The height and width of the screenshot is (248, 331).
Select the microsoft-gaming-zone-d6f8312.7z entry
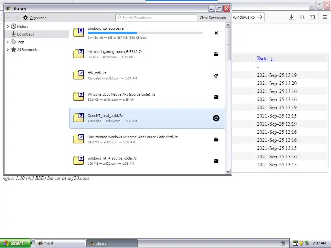click(x=147, y=54)
